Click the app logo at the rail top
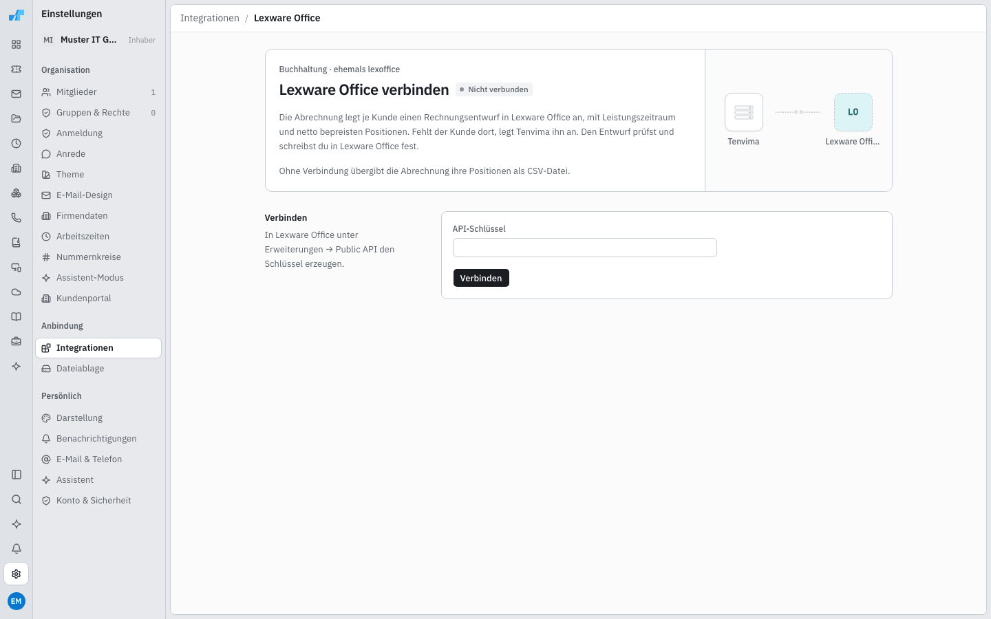Image resolution: width=991 pixels, height=619 pixels. point(17,15)
